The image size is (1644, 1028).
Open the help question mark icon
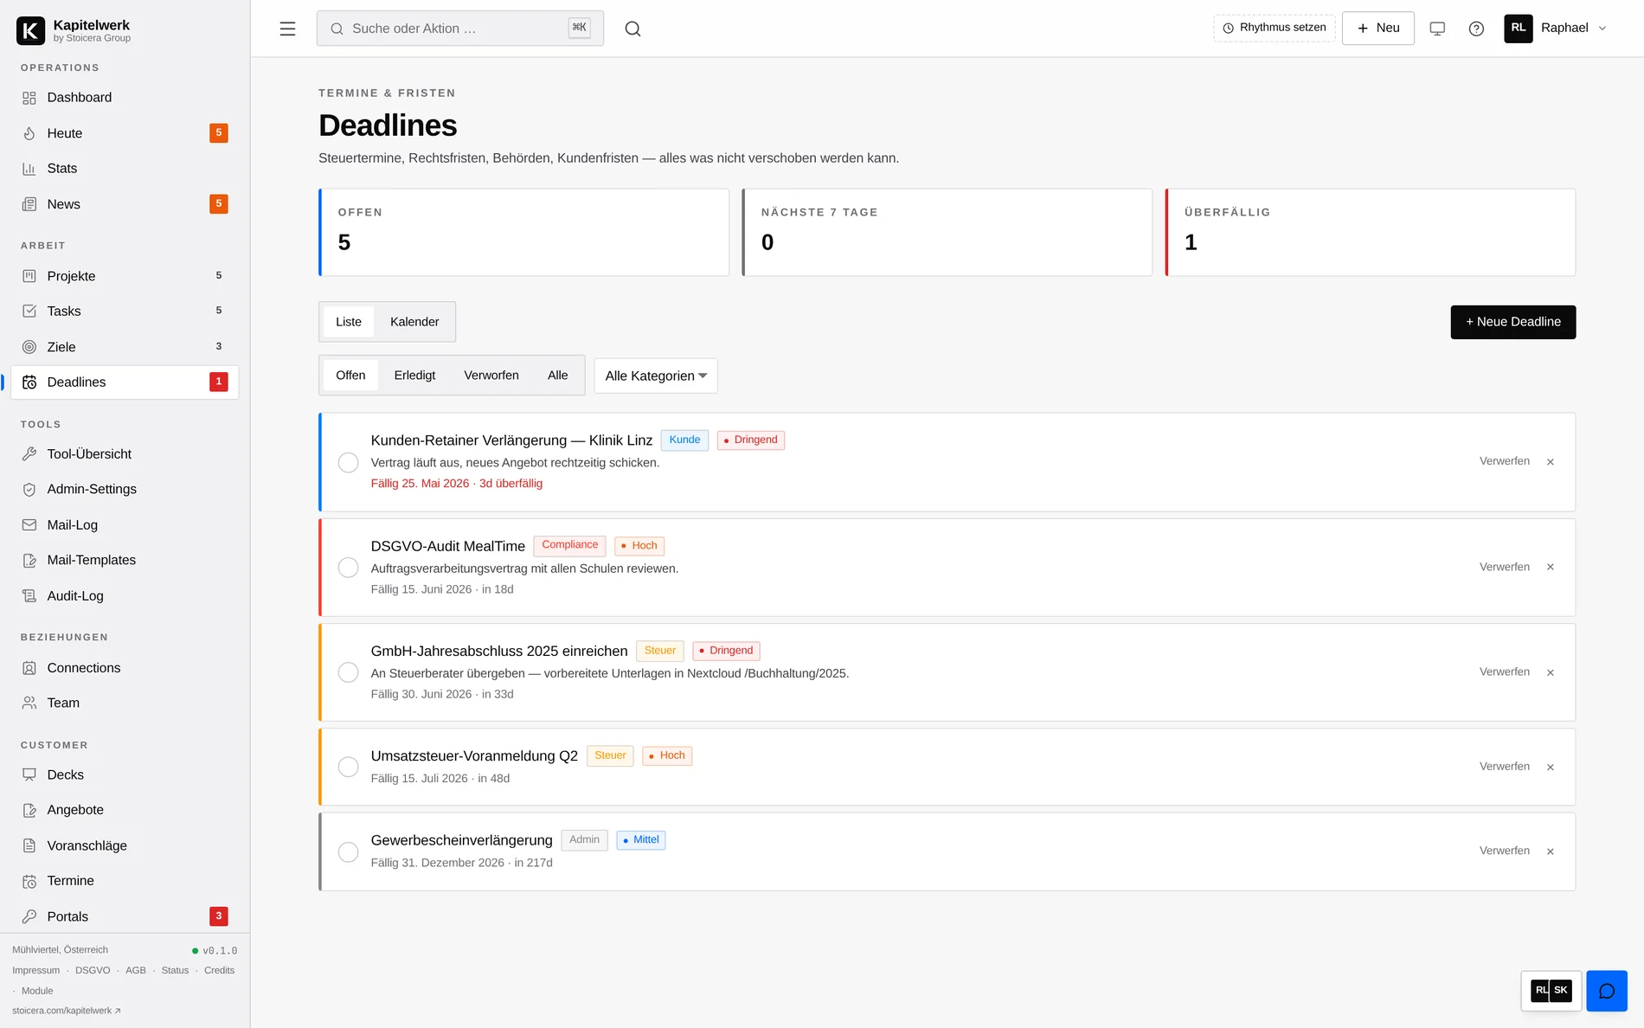pyautogui.click(x=1476, y=29)
